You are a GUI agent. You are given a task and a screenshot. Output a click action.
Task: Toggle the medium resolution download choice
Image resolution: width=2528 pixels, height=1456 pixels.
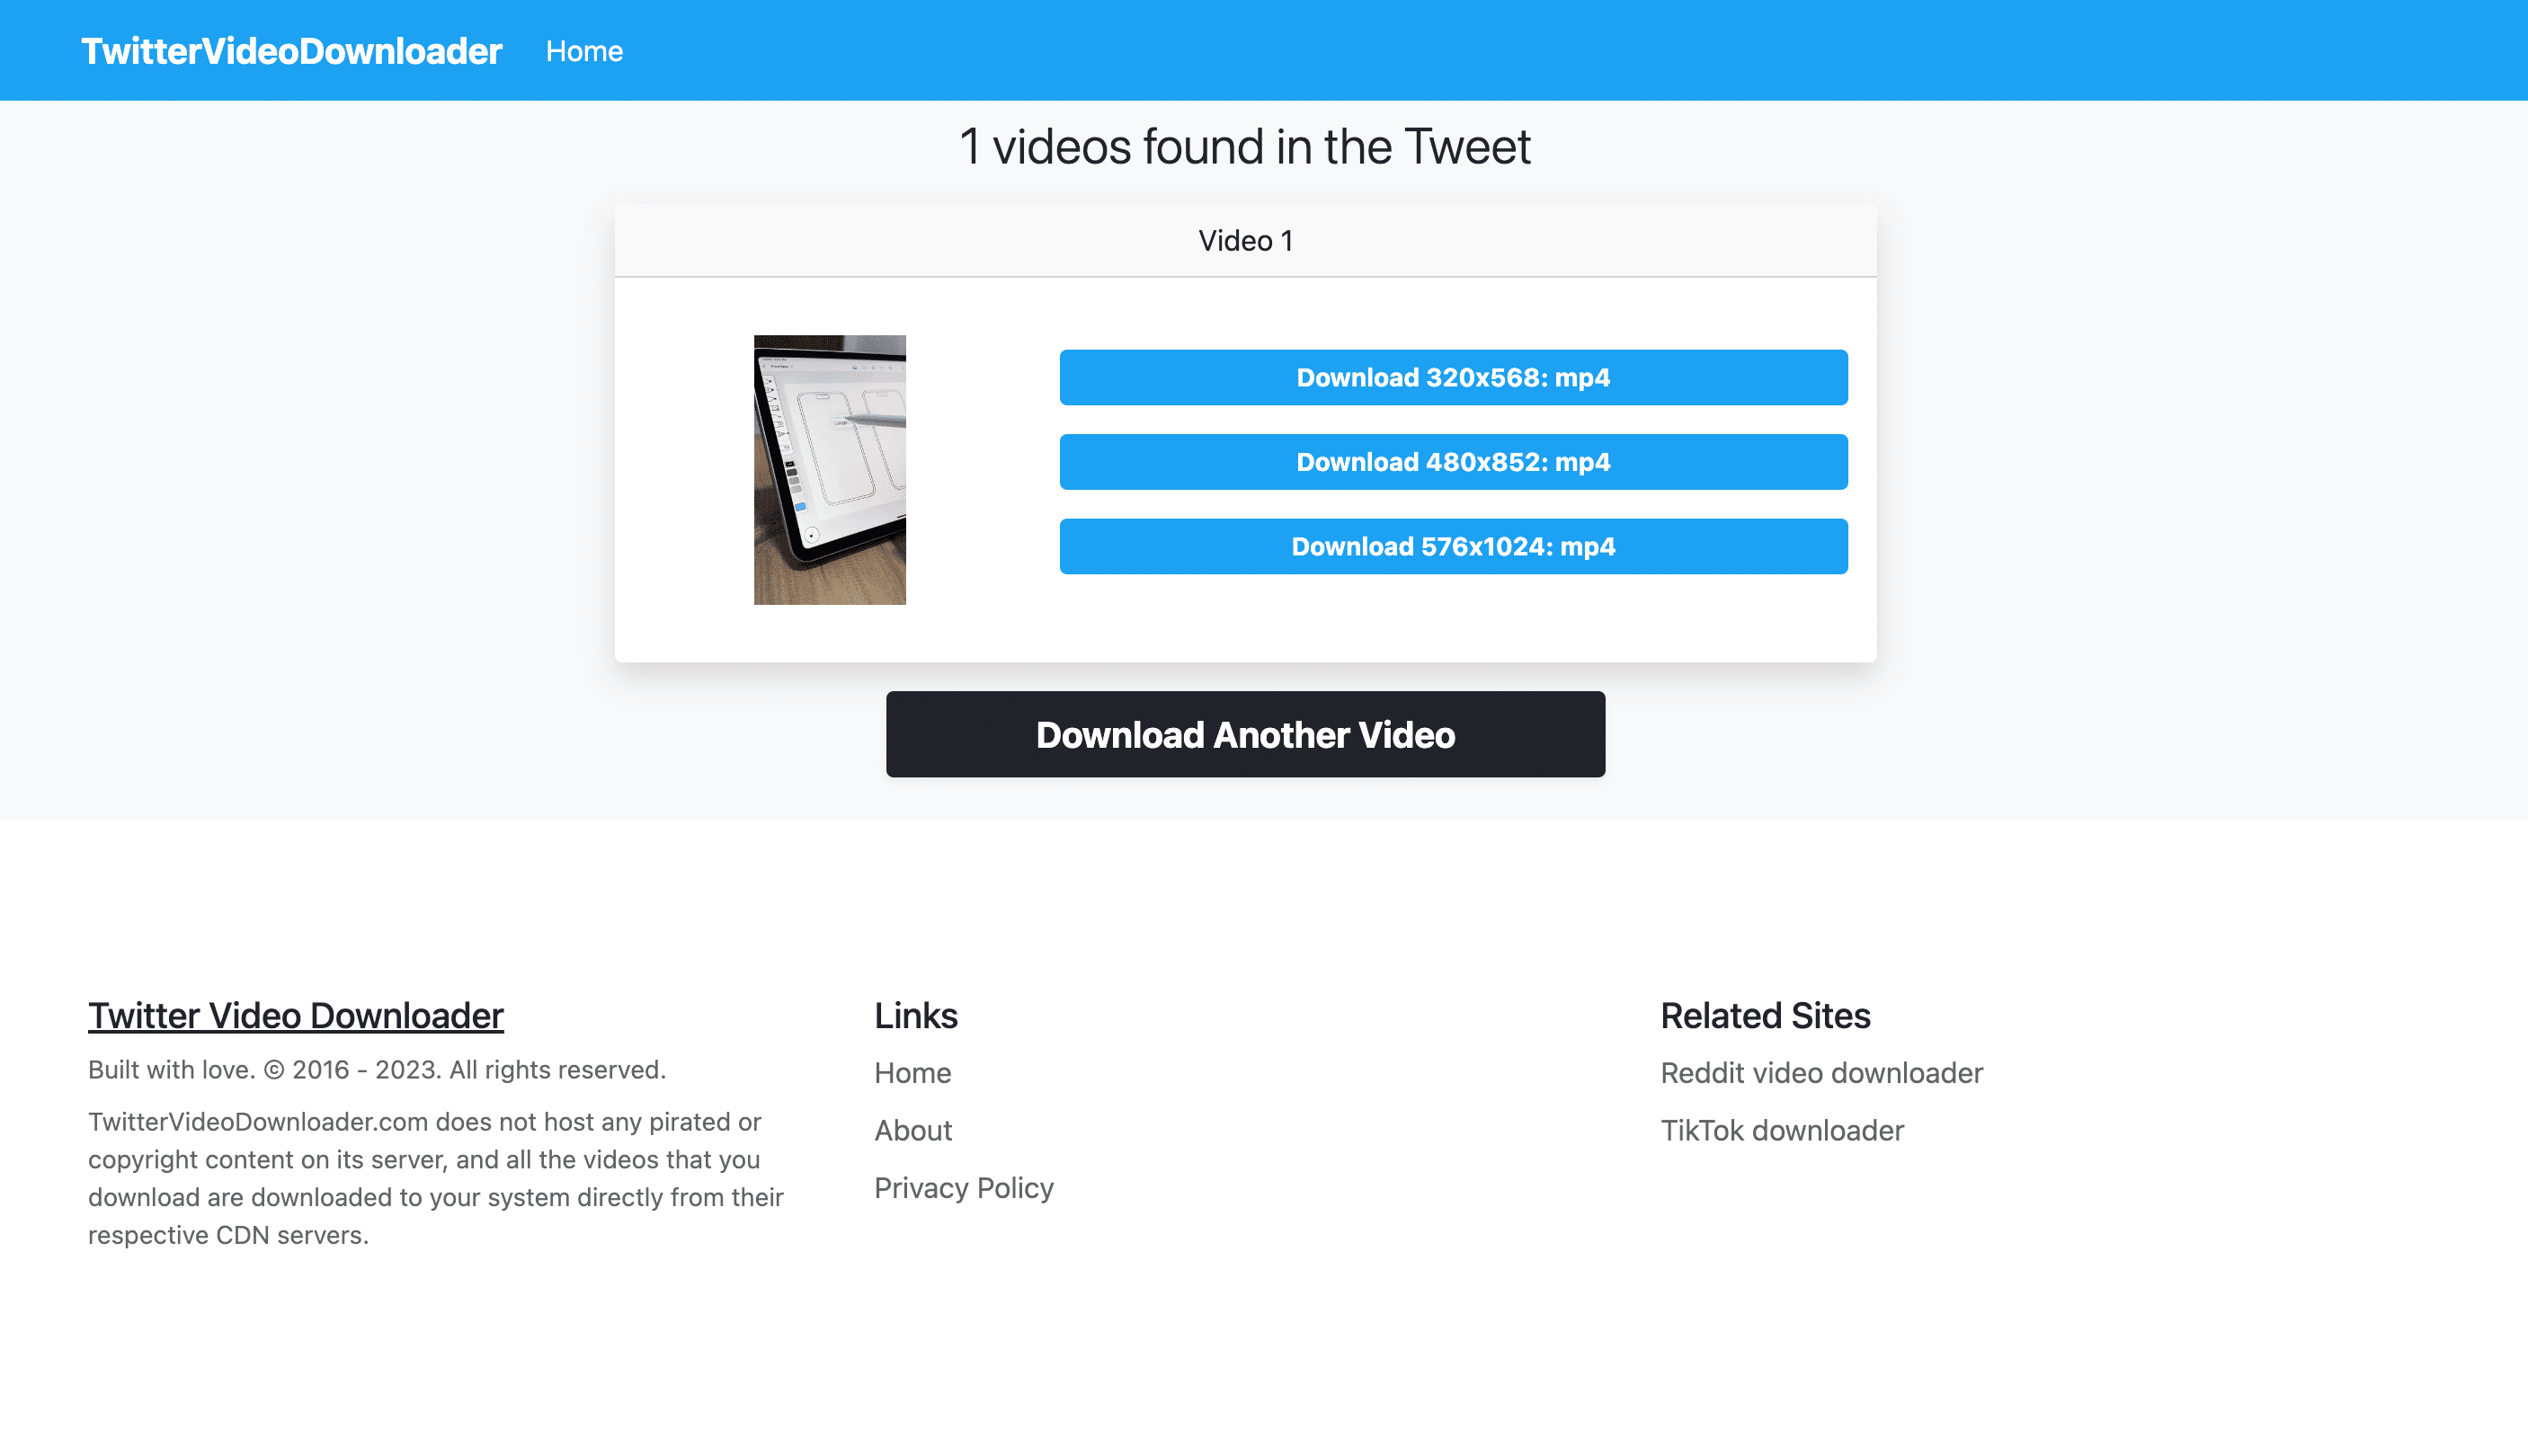tap(1454, 462)
